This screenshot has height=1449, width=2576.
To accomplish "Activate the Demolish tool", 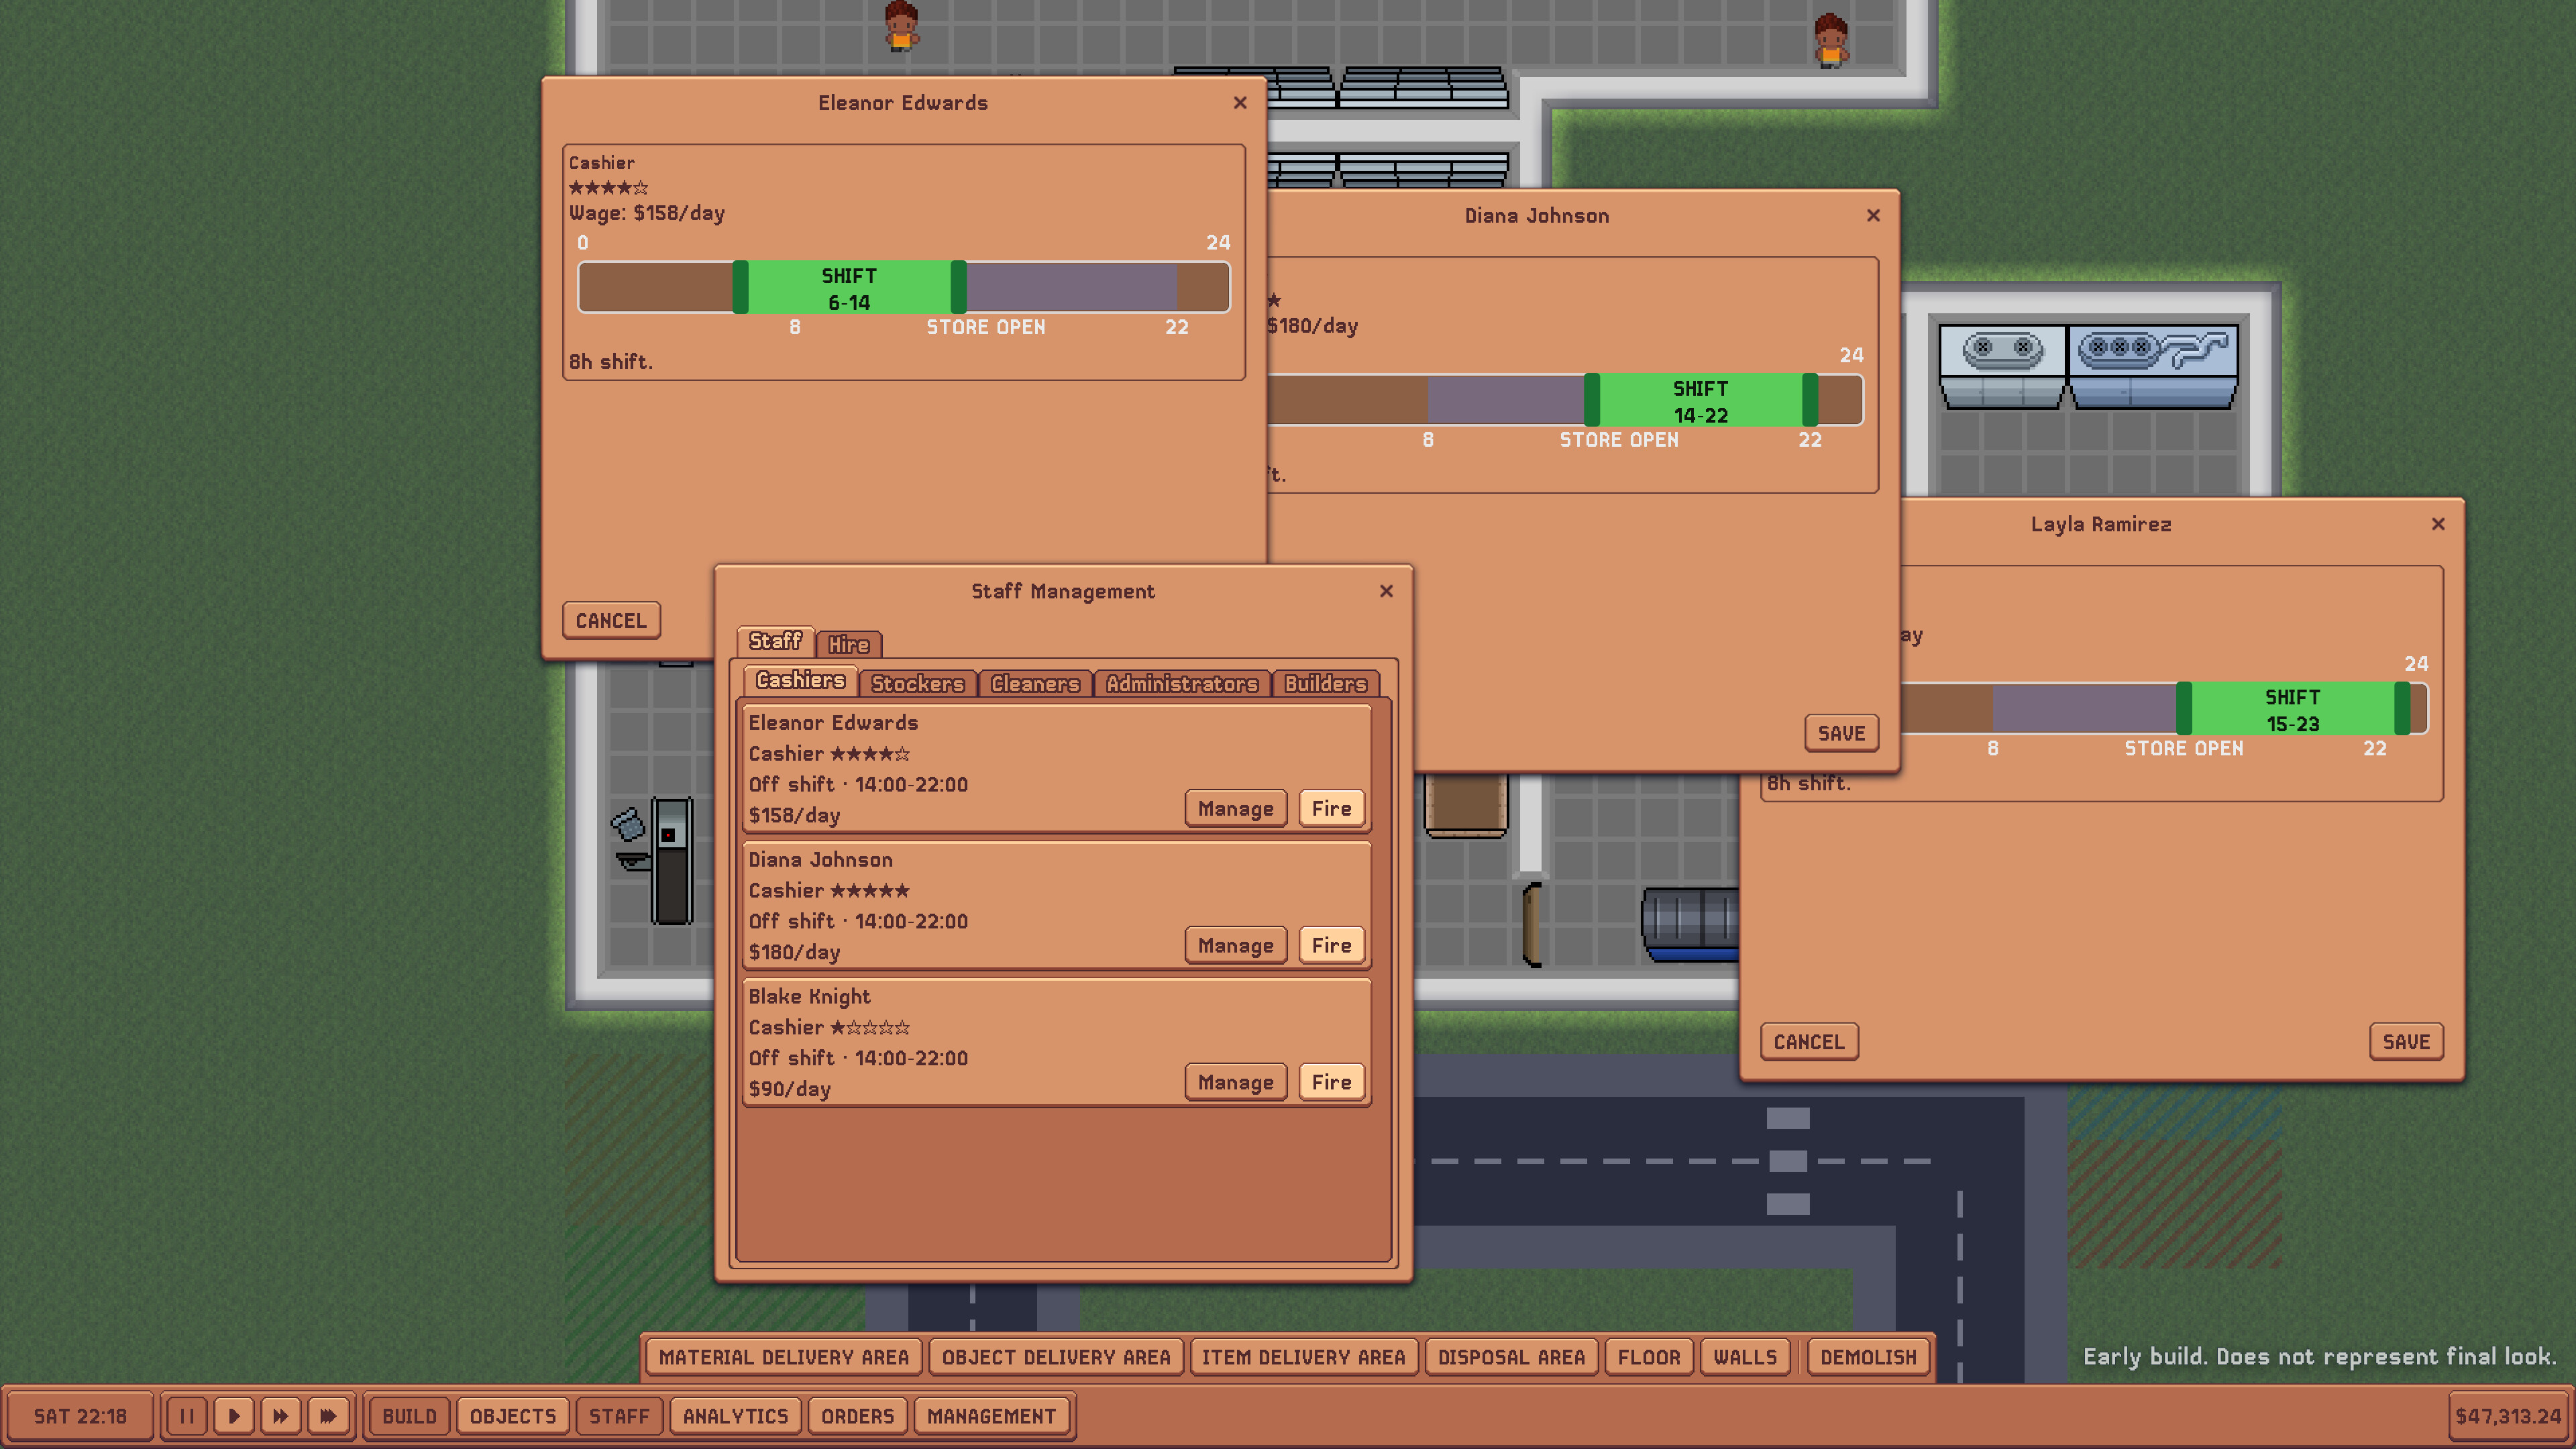I will click(1868, 1357).
